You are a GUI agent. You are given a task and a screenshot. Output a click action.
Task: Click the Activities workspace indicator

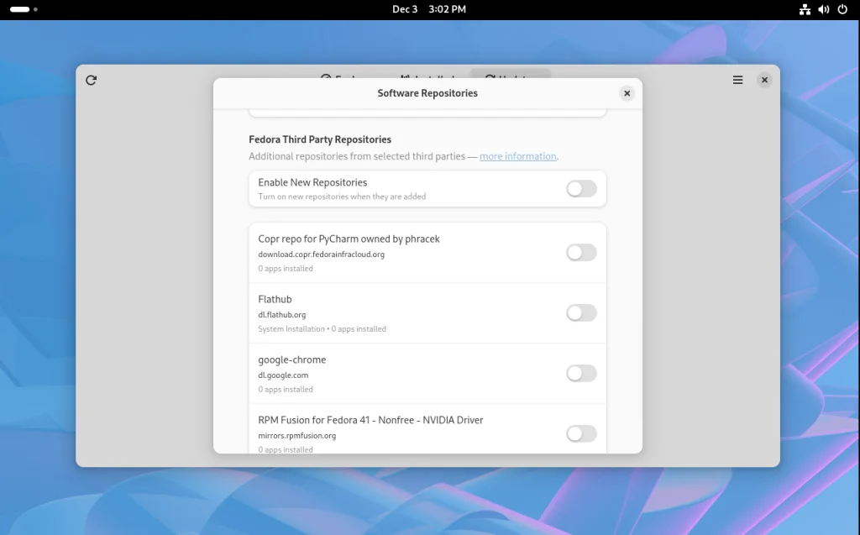(24, 9)
